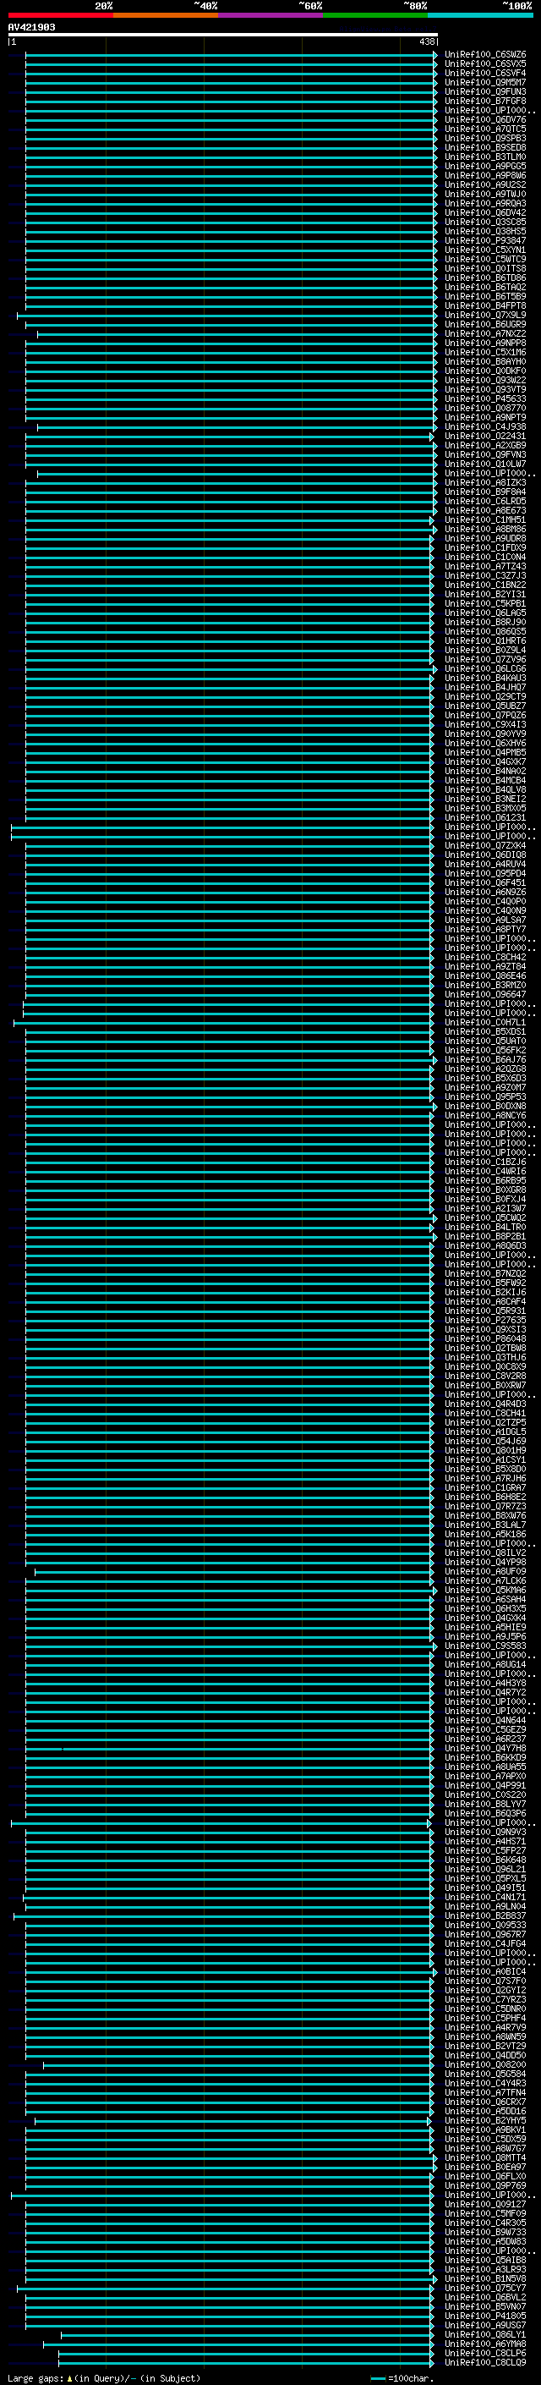541x2385 pixels.
Task: Select the UniRef100_A8PTY7 label
Action: click(x=485, y=929)
